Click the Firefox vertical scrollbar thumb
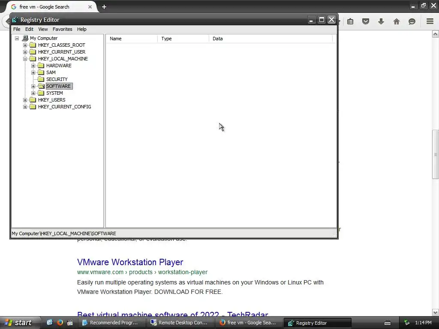 pyautogui.click(x=435, y=154)
